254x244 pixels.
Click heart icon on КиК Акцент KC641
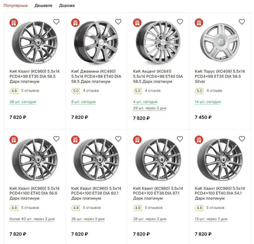(x=180, y=22)
